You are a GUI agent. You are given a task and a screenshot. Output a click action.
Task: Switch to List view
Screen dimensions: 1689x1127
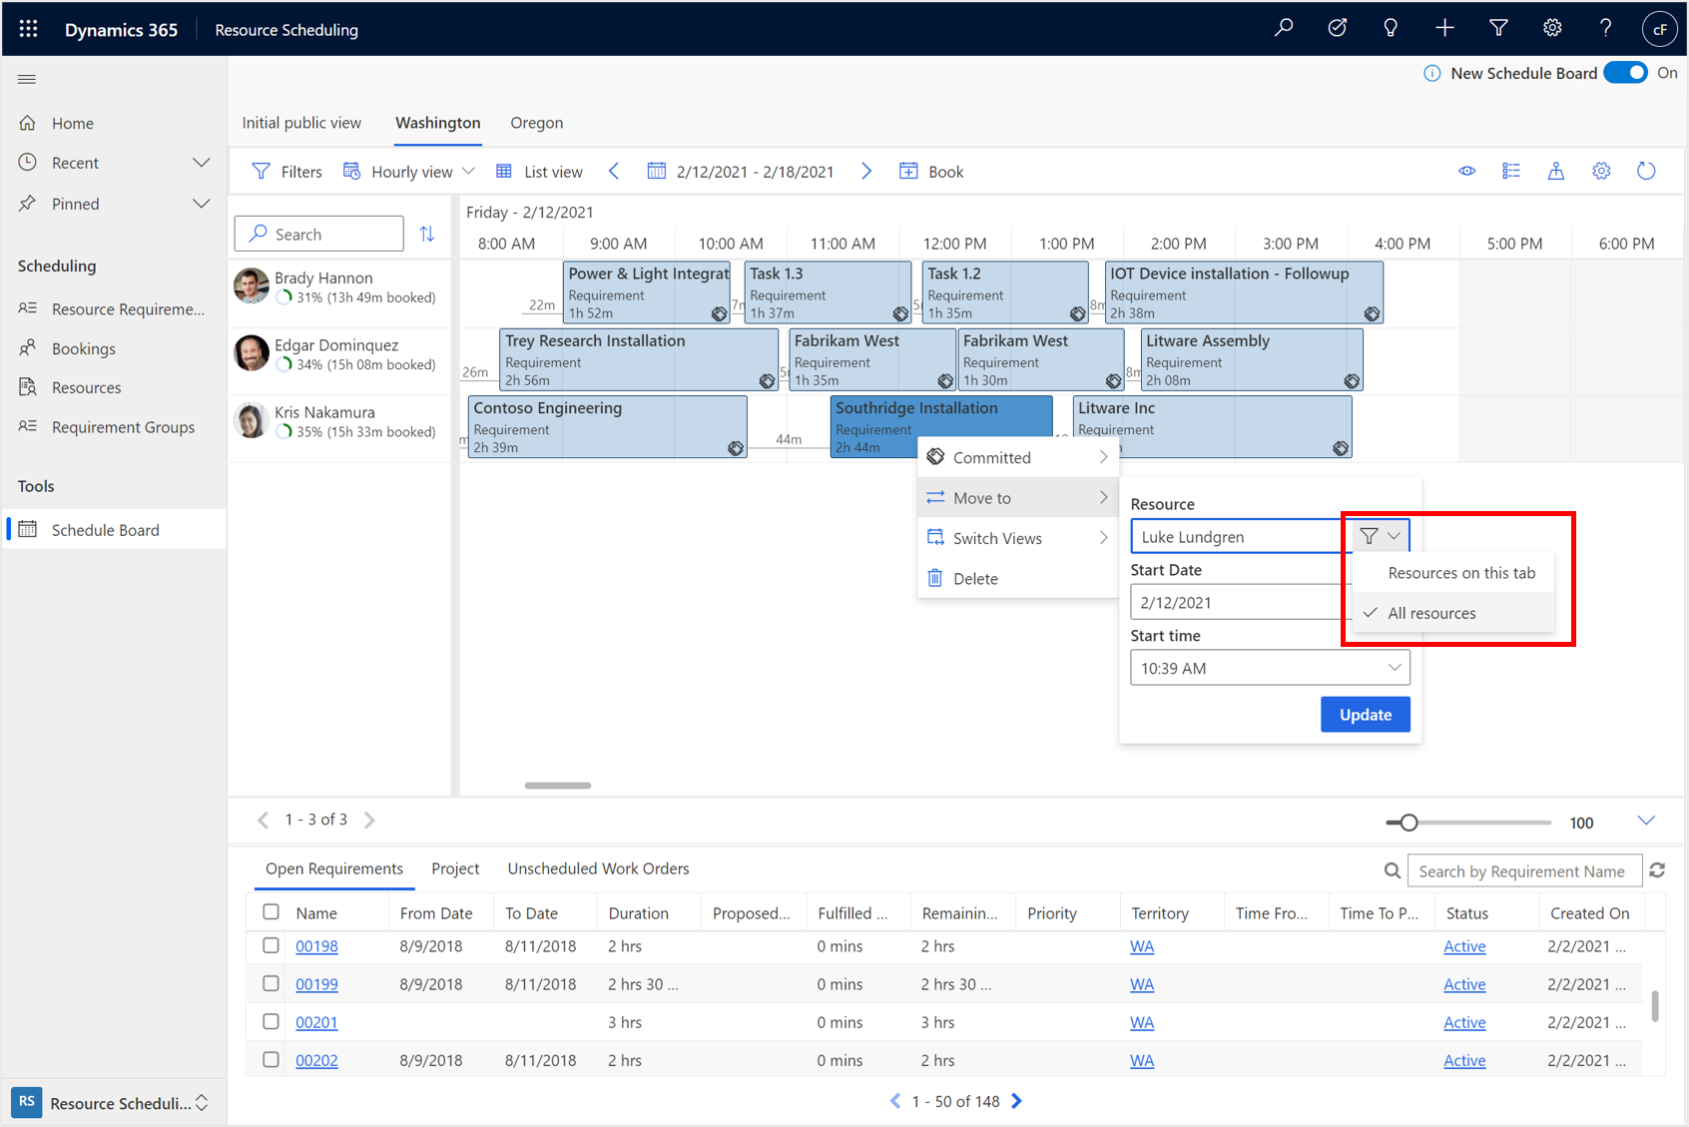point(539,171)
